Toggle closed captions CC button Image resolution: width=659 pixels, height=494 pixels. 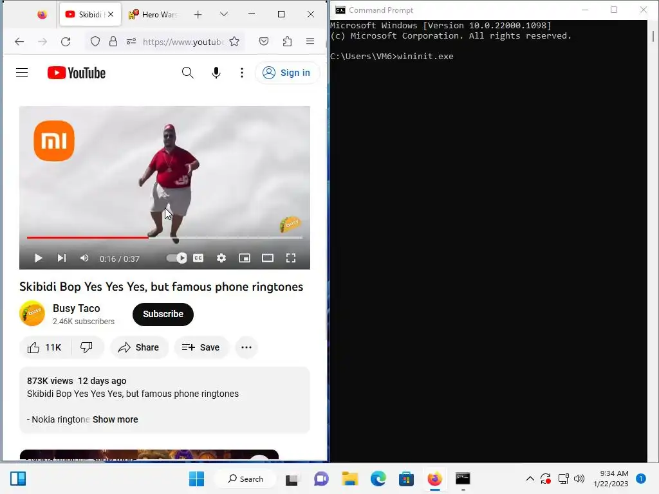198,258
